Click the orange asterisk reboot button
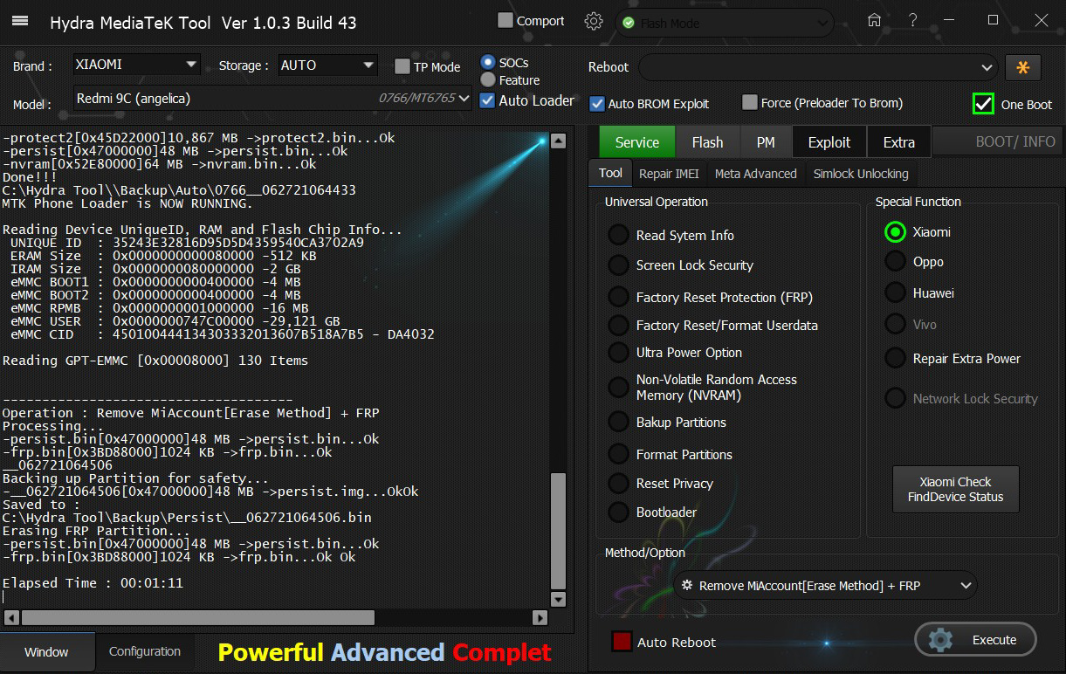Screen dimensions: 1066x674 [x=1022, y=67]
